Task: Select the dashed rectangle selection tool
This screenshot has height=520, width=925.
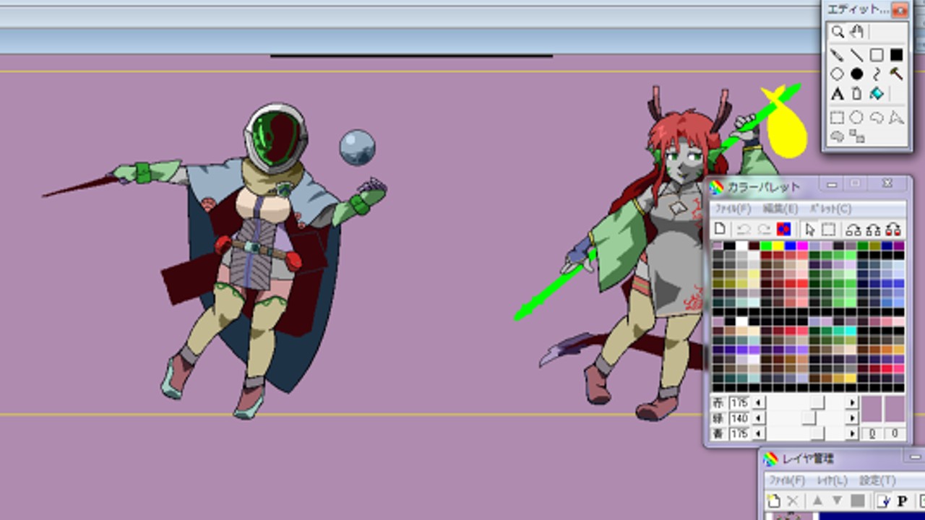Action: click(837, 117)
